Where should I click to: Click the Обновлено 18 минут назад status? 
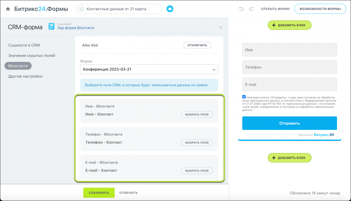click(315, 193)
